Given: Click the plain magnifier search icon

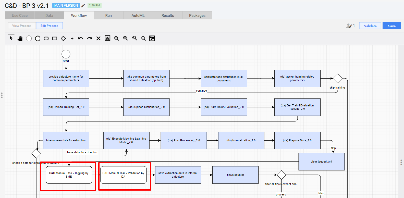Looking at the screenshot, I should pyautogui.click(x=143, y=39).
